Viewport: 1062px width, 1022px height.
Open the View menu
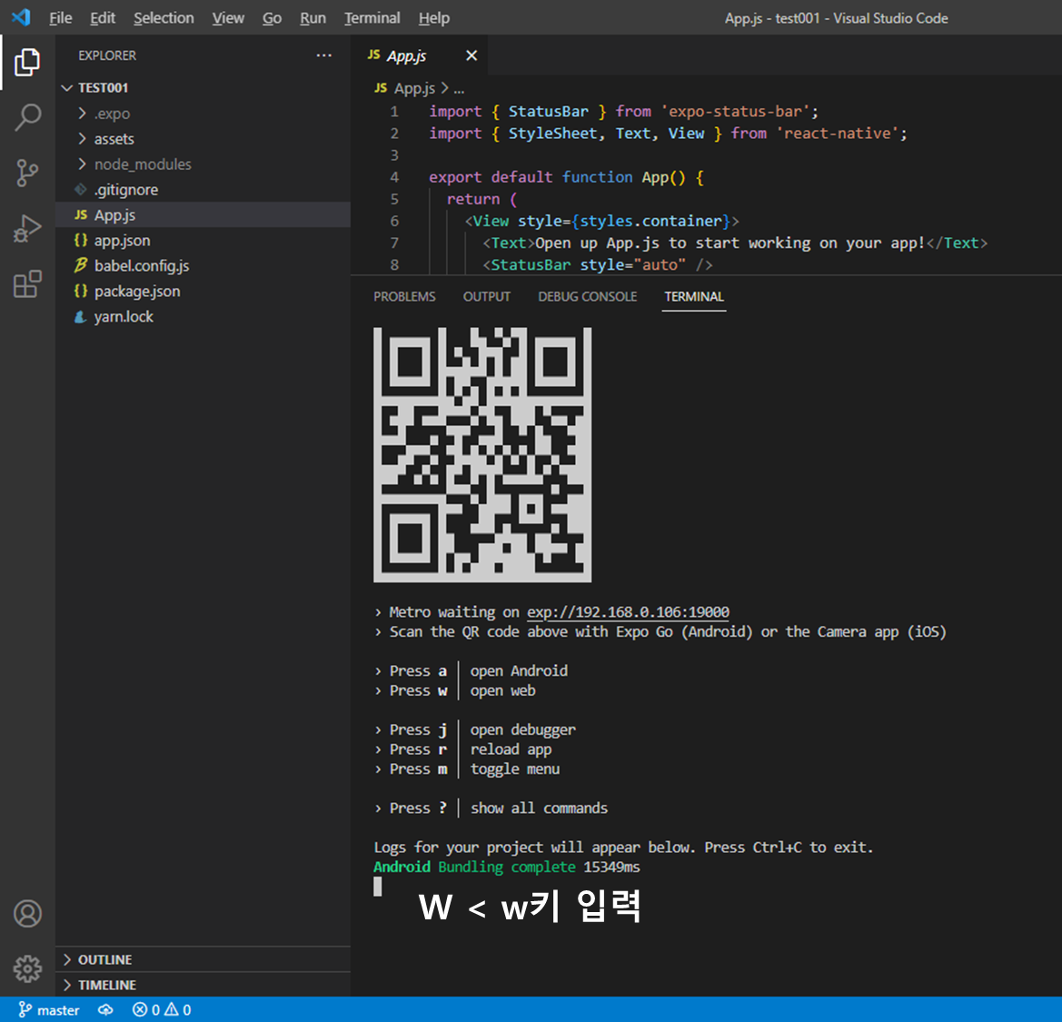click(x=227, y=18)
